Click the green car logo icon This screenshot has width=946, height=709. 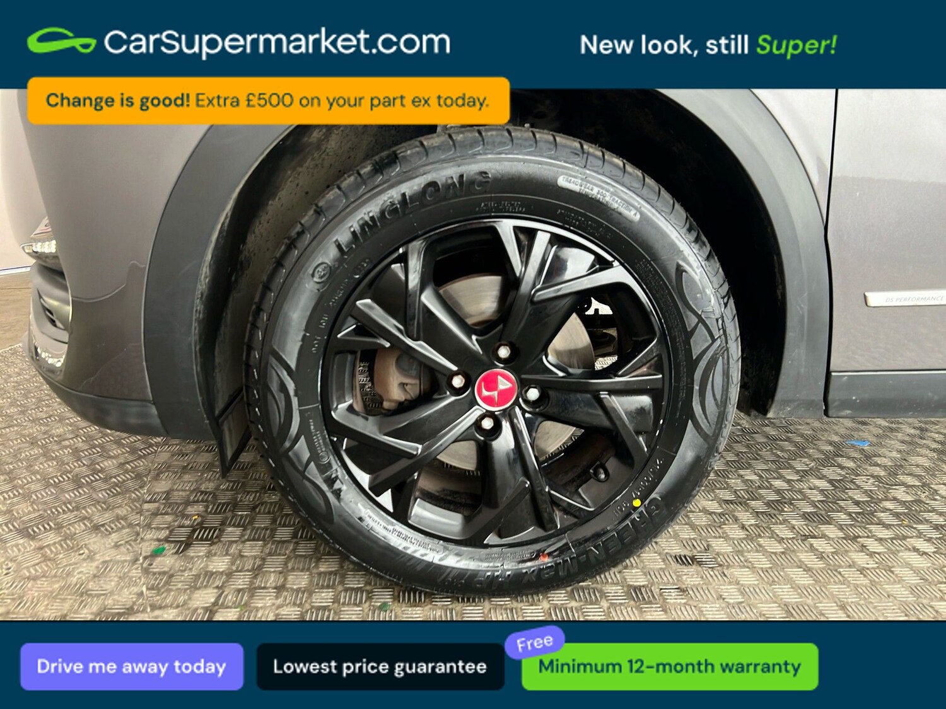tap(61, 41)
